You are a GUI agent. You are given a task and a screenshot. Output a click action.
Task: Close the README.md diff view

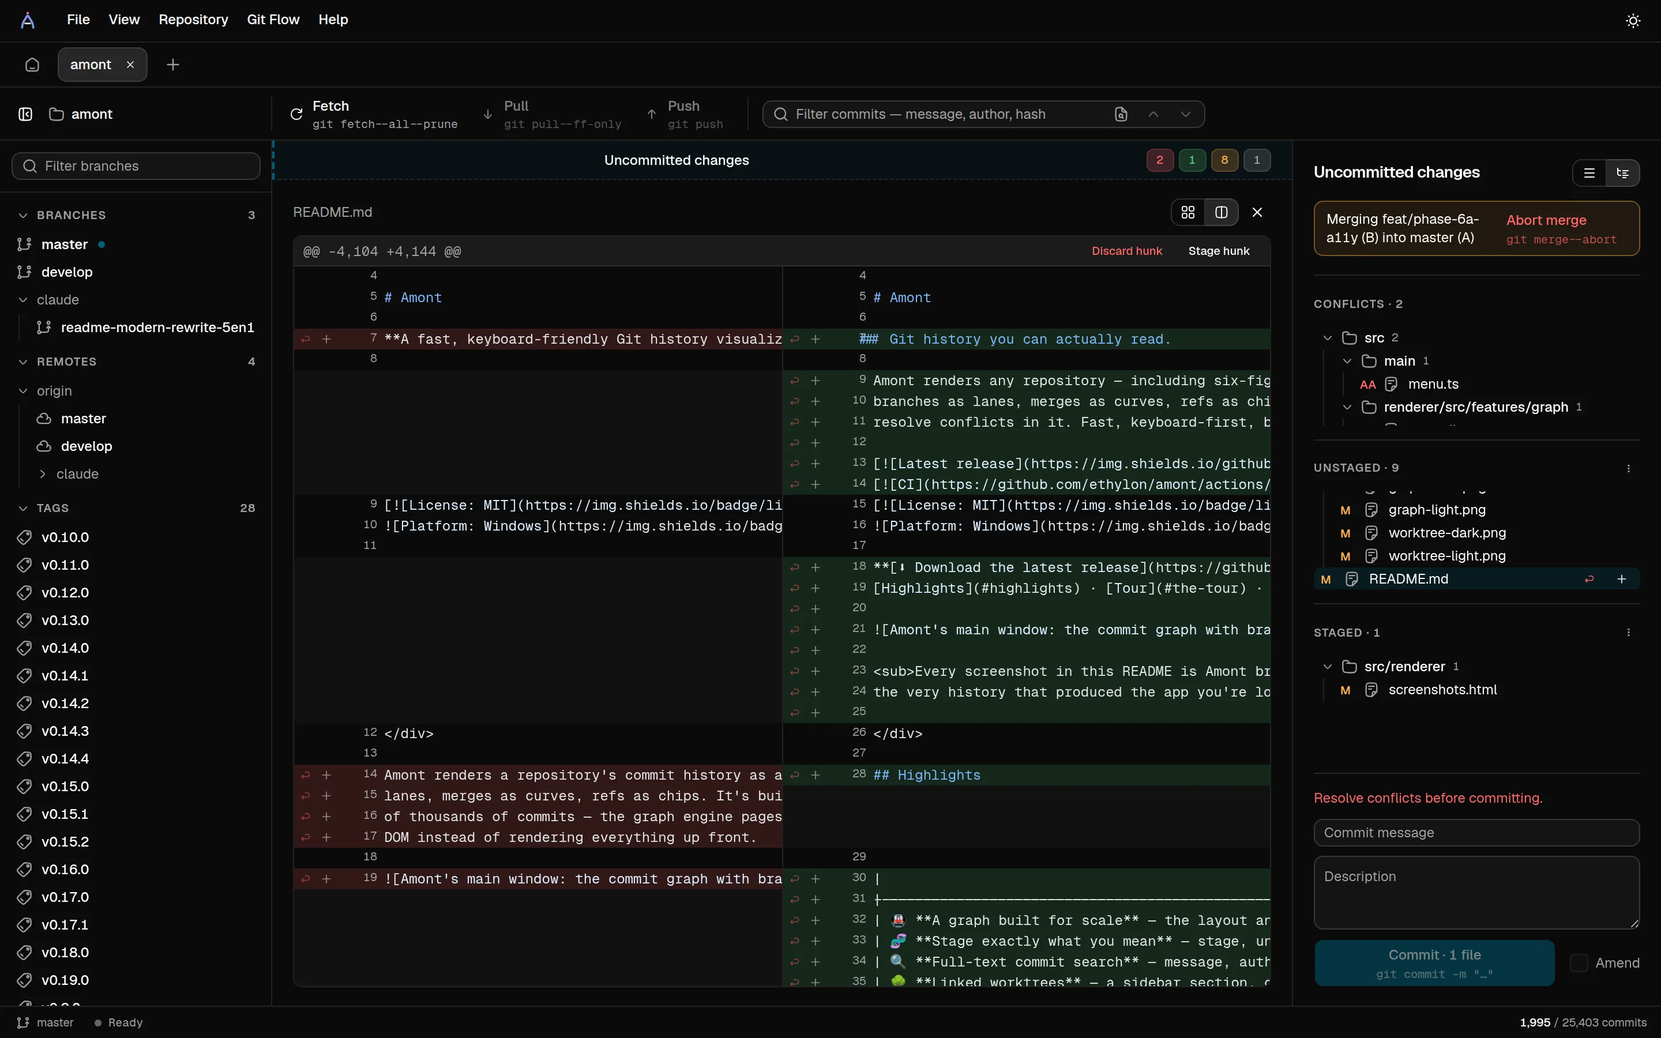coord(1257,212)
